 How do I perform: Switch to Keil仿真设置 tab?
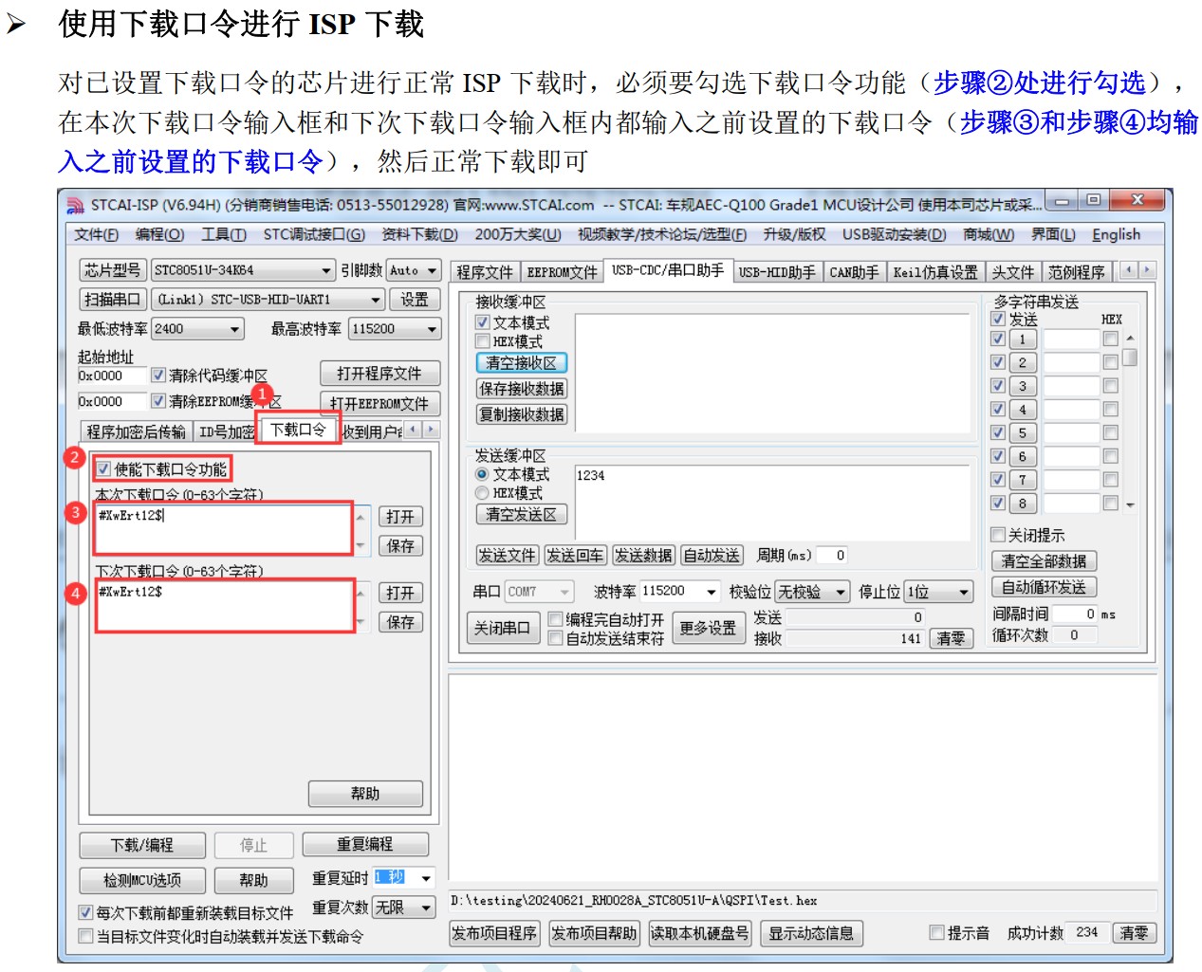pos(935,272)
